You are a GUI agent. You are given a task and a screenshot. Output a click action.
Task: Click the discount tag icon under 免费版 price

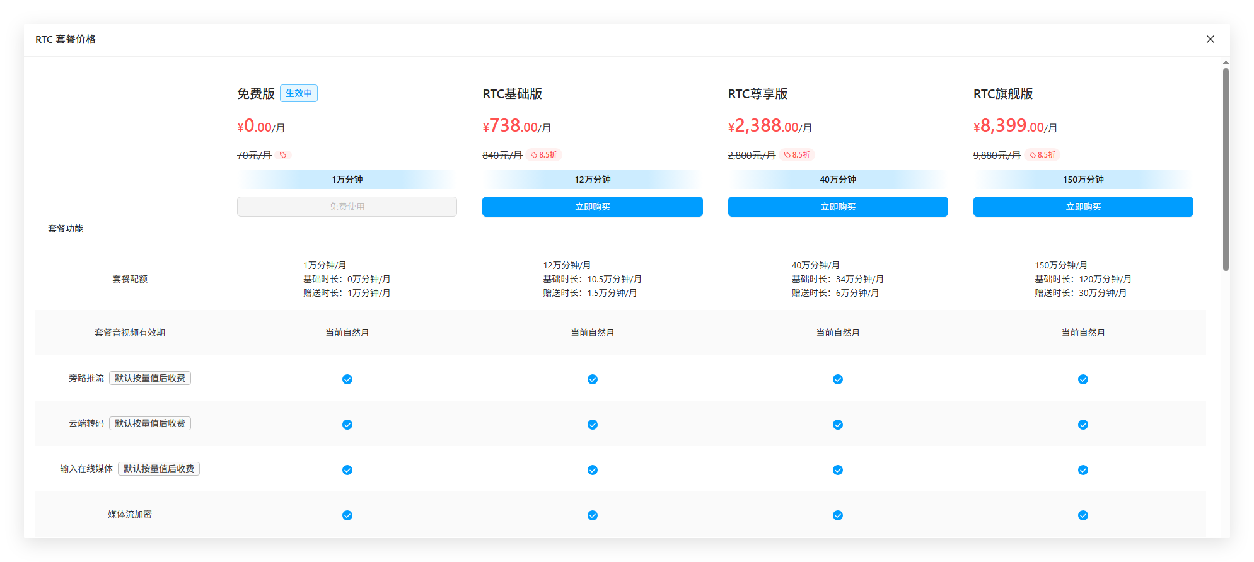[x=283, y=155]
